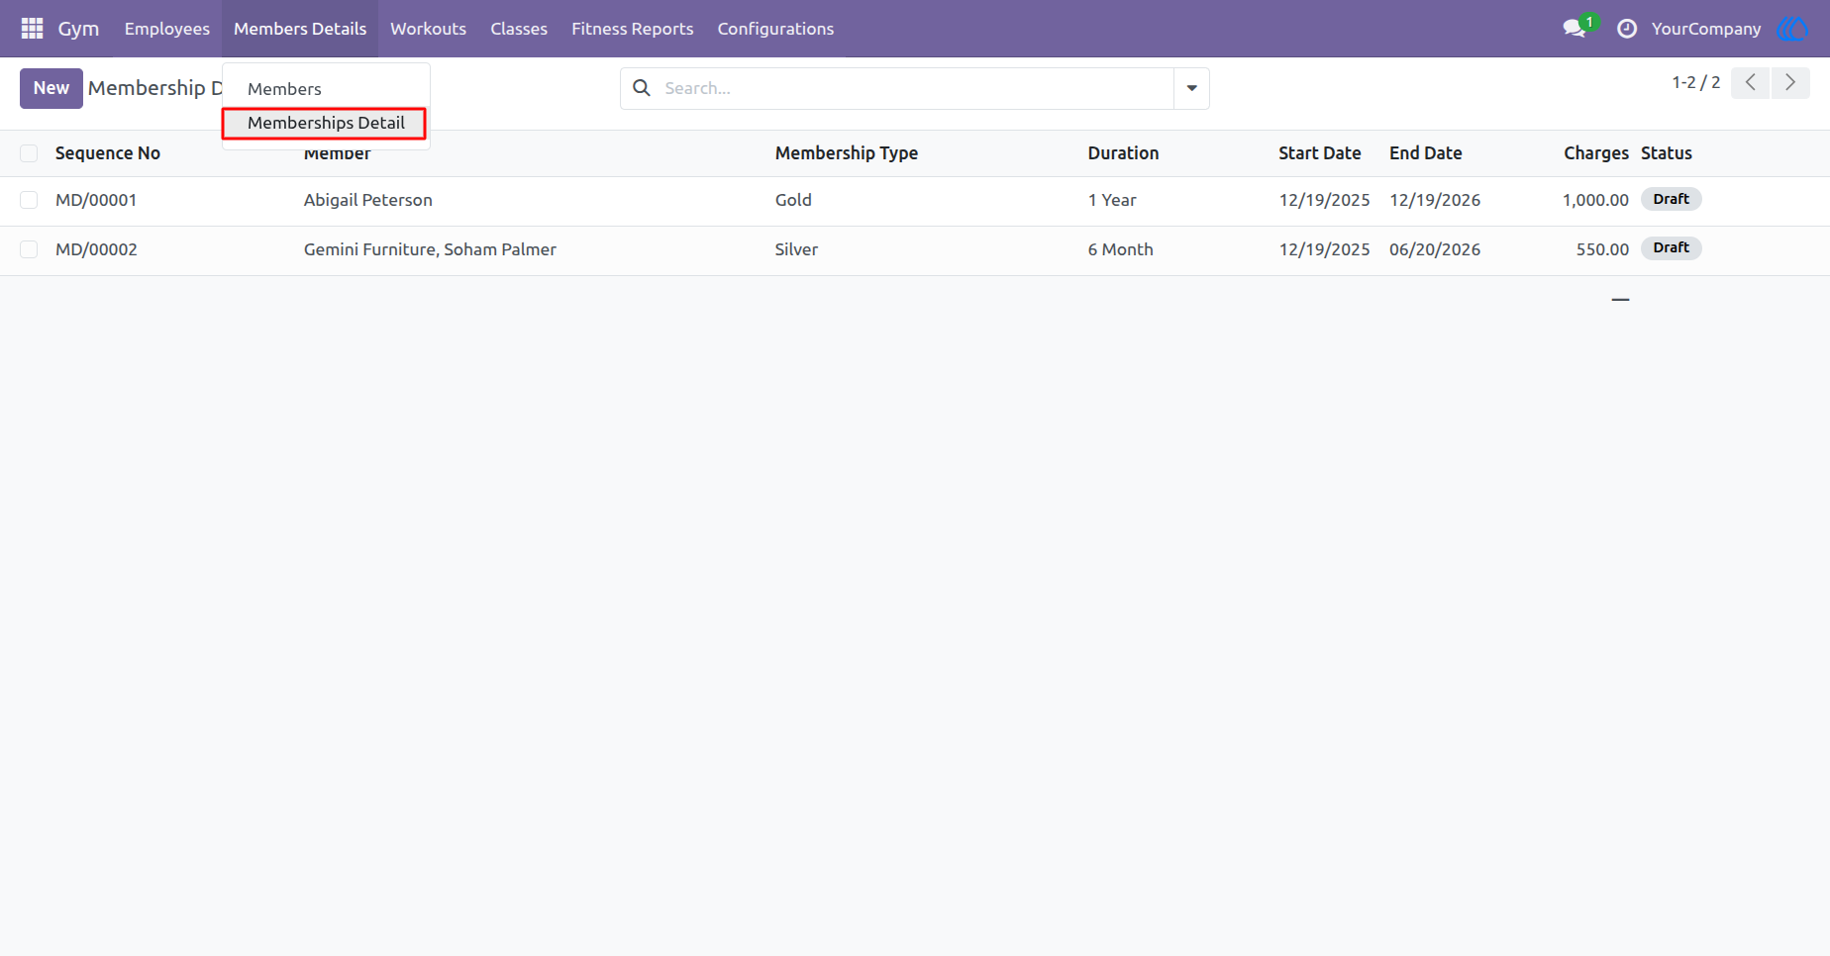
Task: Open Abigail Peterson membership record
Action: tap(367, 200)
